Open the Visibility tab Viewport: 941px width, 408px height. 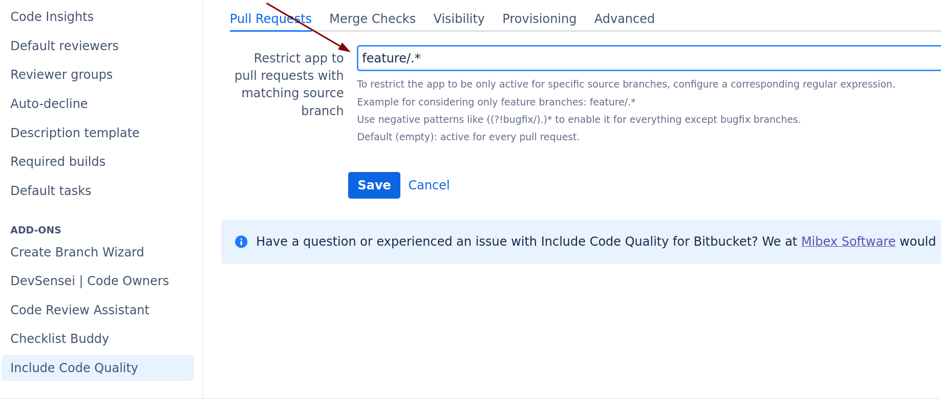click(x=459, y=19)
